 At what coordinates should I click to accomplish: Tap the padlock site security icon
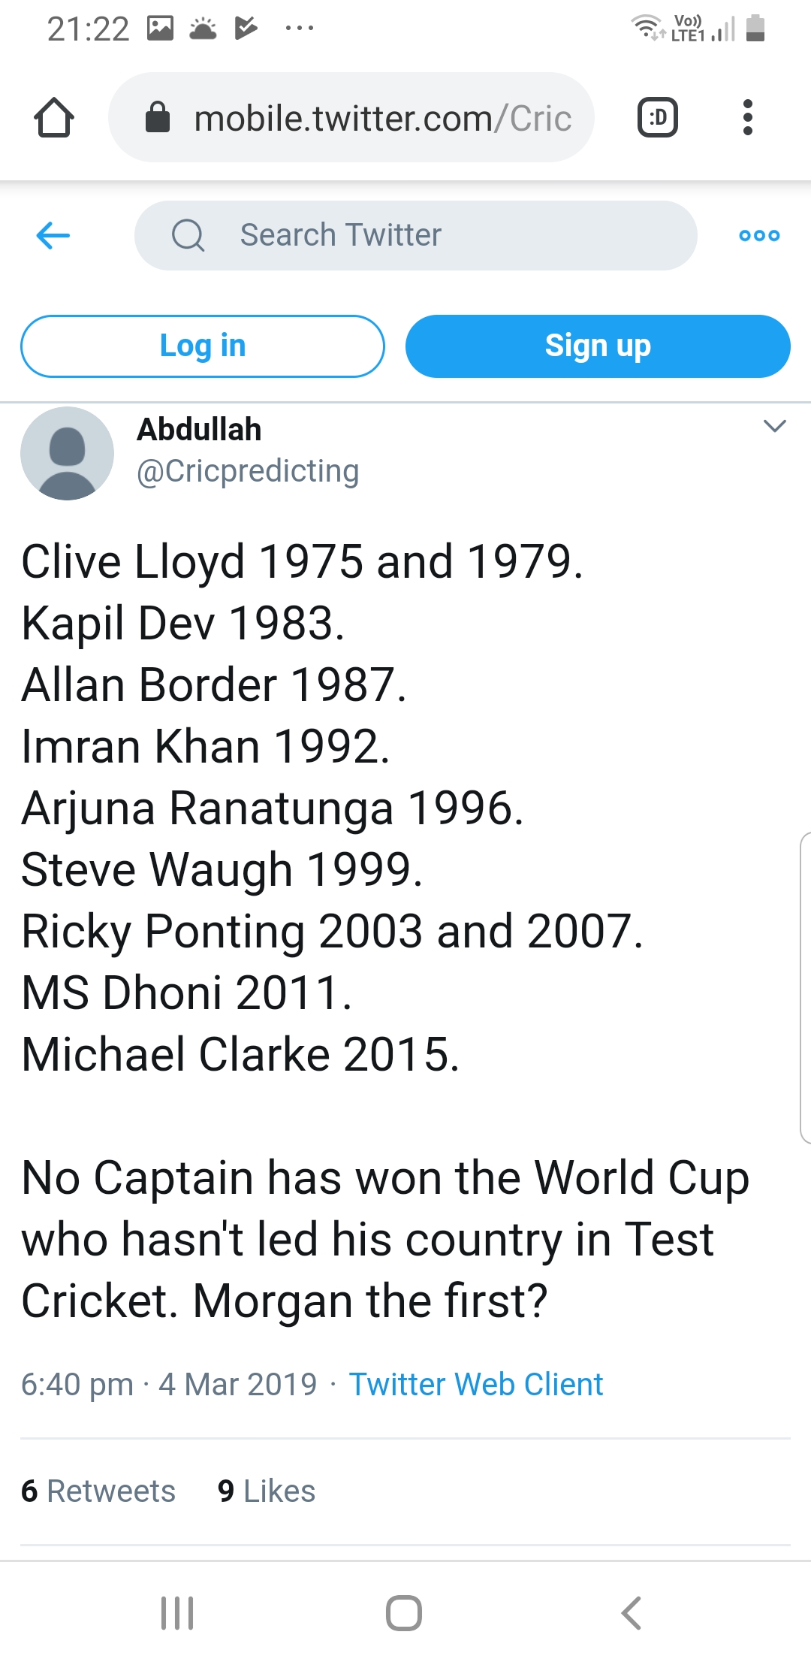[157, 118]
